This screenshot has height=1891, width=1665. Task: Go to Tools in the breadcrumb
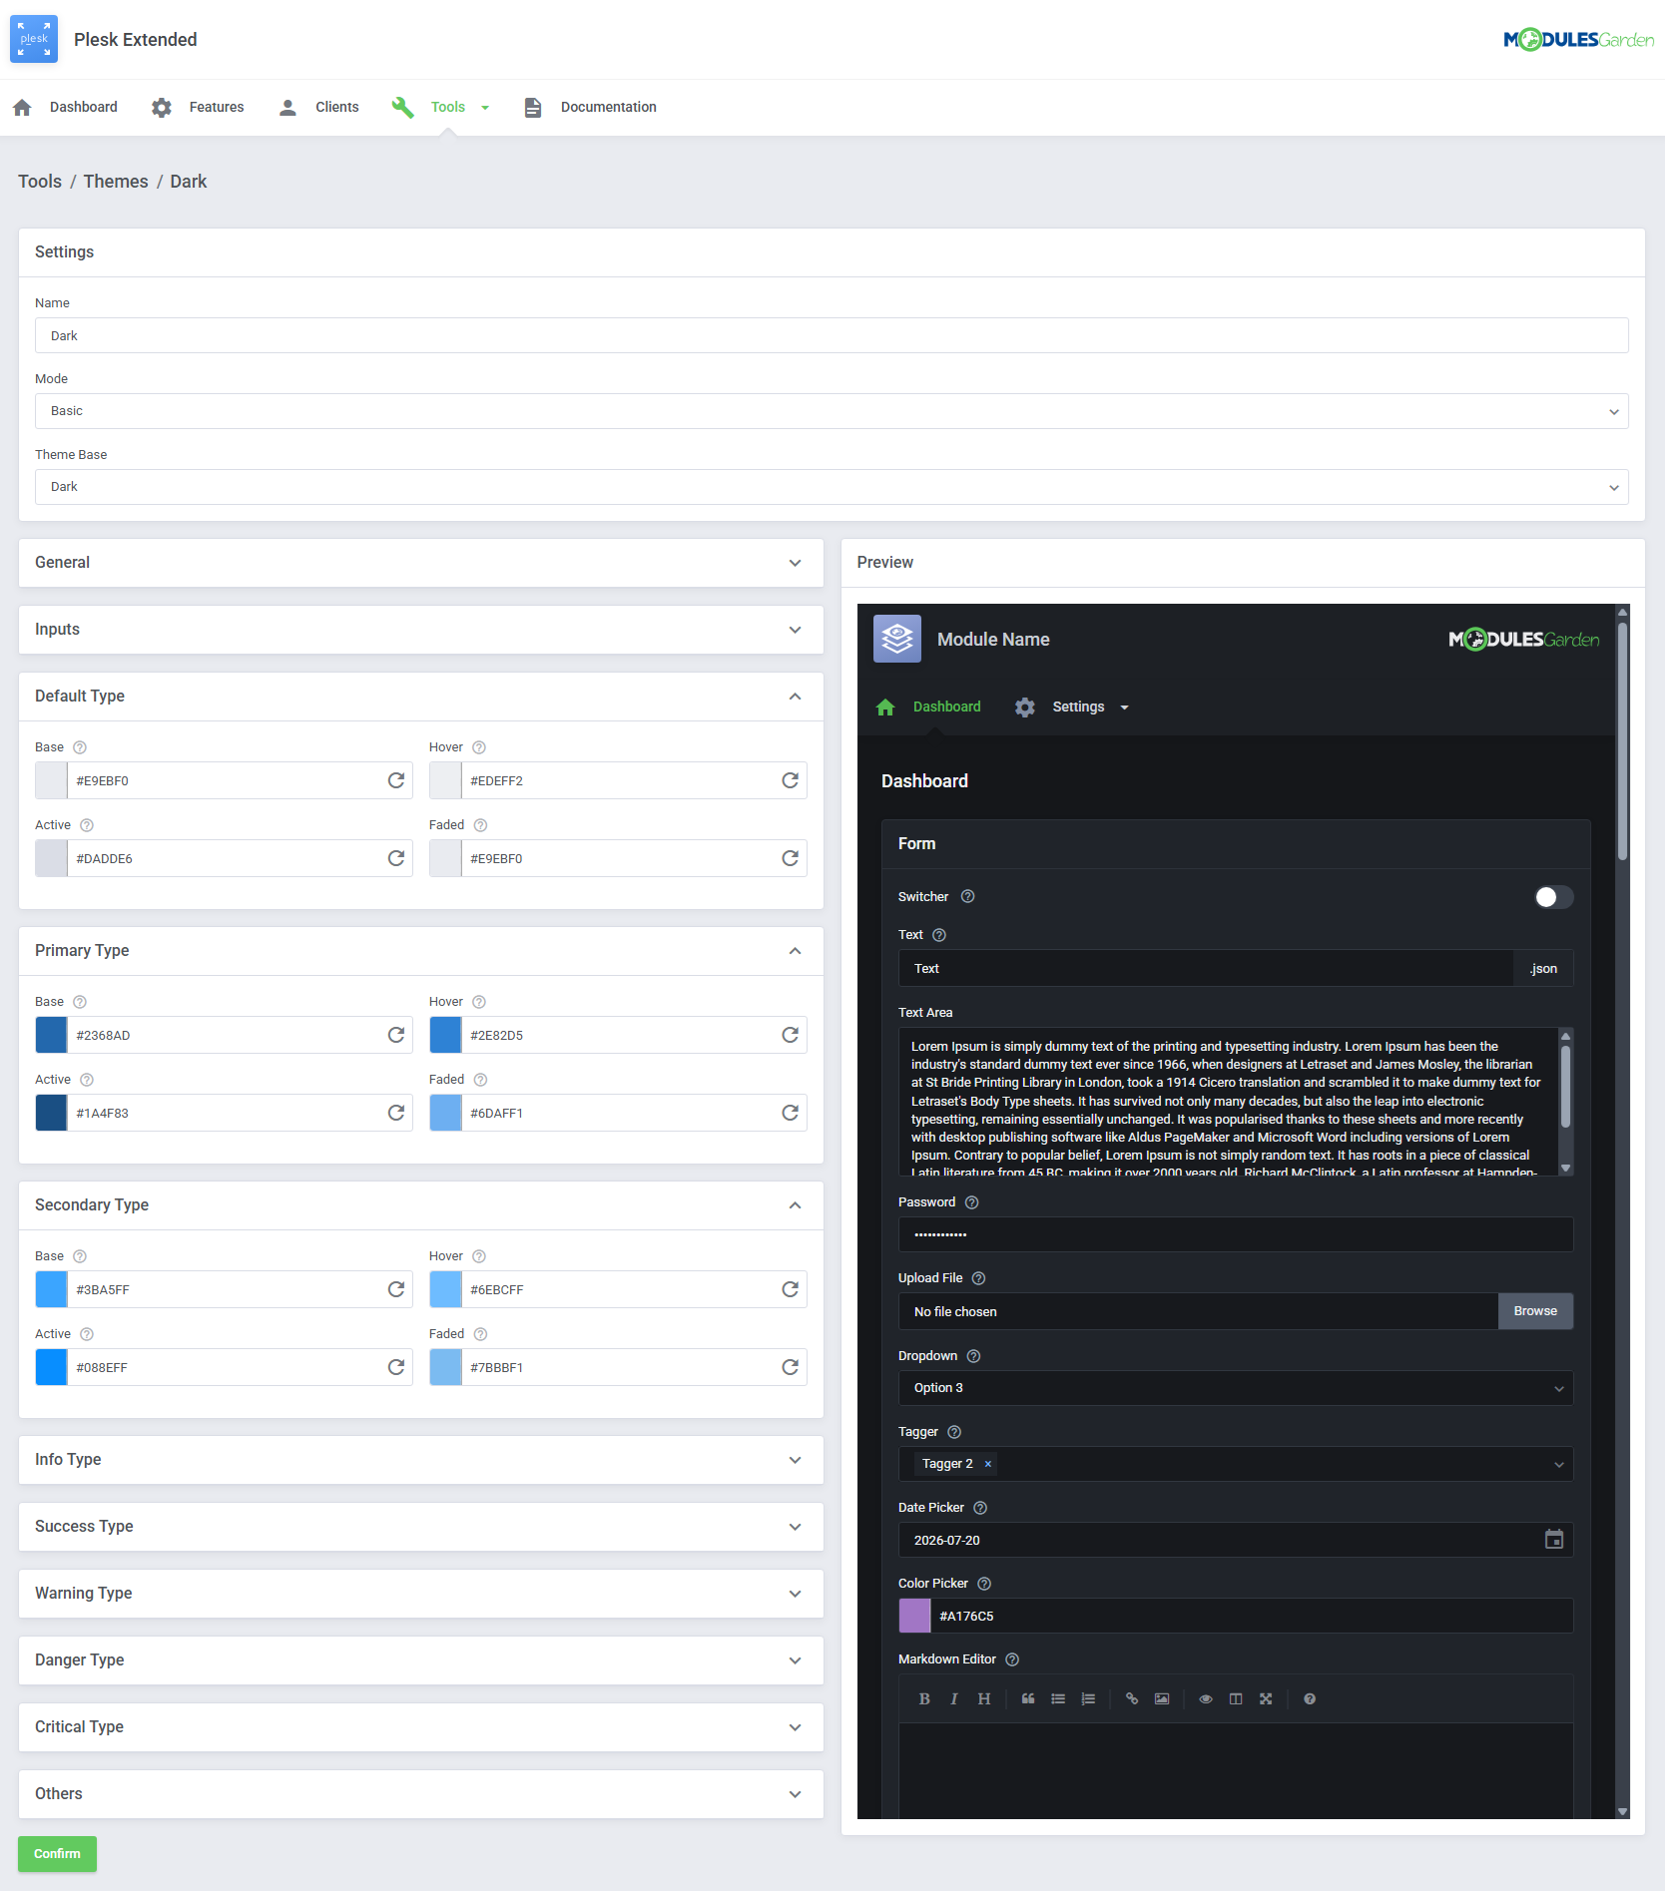point(40,182)
